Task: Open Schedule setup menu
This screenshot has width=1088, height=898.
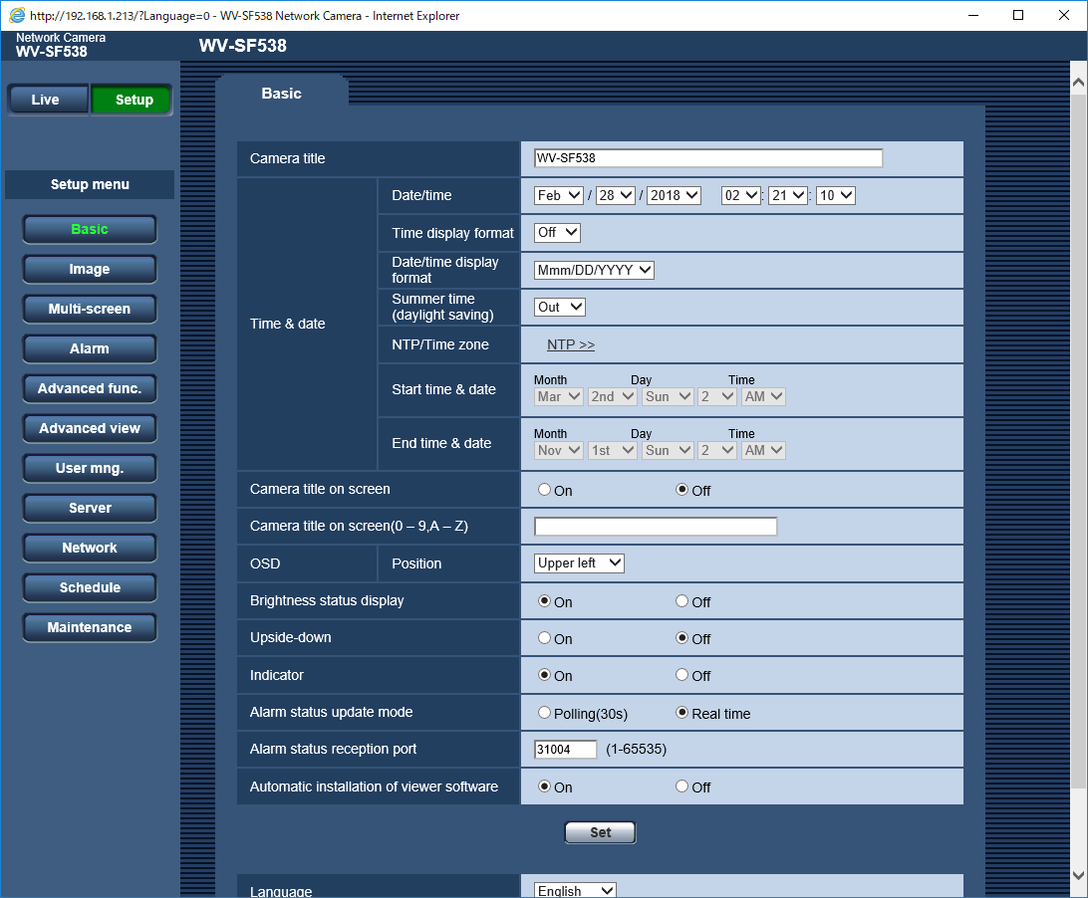Action: (90, 588)
